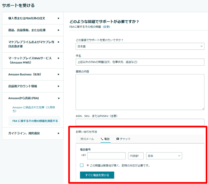The image size is (208, 184).
Task: Click the (変更) link
Action: (x=106, y=27)
